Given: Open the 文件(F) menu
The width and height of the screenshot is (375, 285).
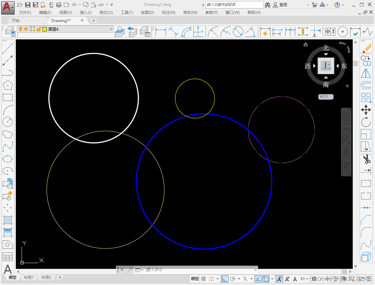Looking at the screenshot, I should 25,13.
